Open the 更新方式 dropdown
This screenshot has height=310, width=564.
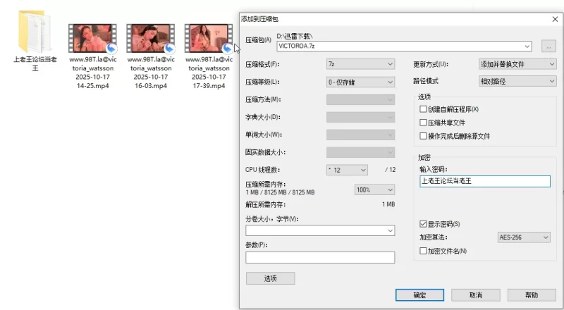(517, 64)
